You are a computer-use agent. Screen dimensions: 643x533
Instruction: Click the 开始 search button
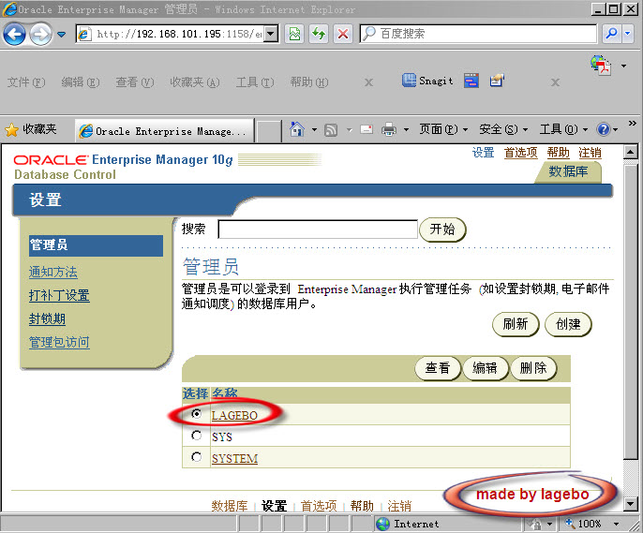point(442,229)
